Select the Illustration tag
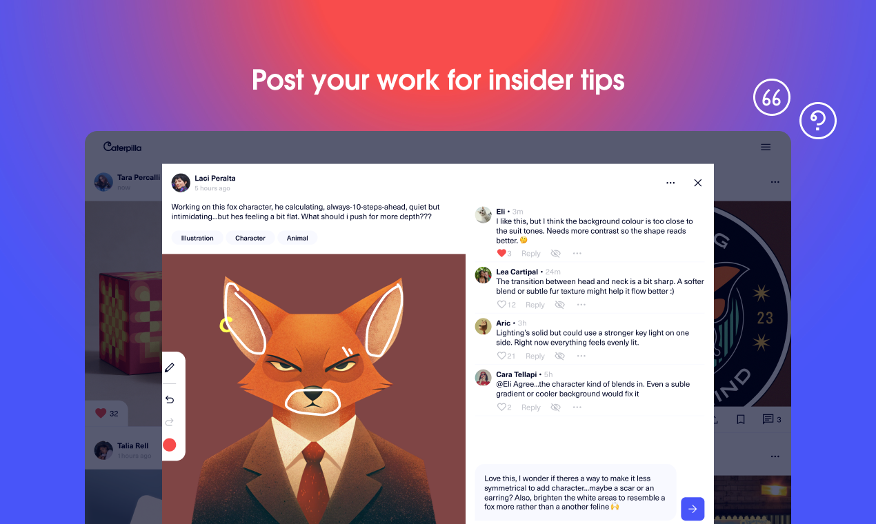 pos(197,238)
